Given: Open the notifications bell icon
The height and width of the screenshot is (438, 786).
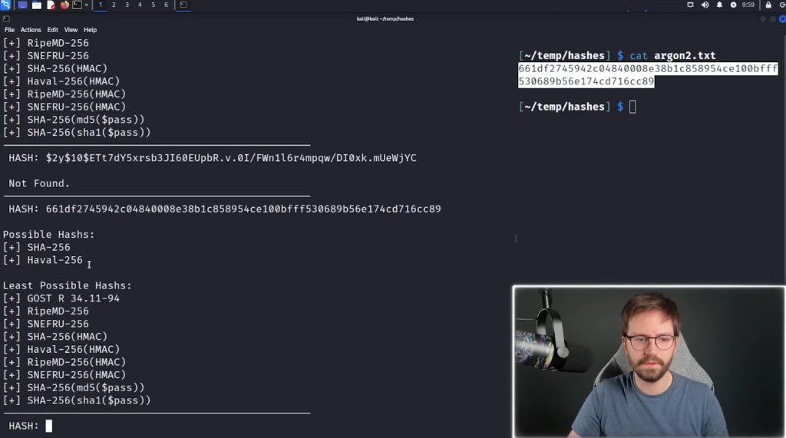Looking at the screenshot, I should click(x=719, y=5).
